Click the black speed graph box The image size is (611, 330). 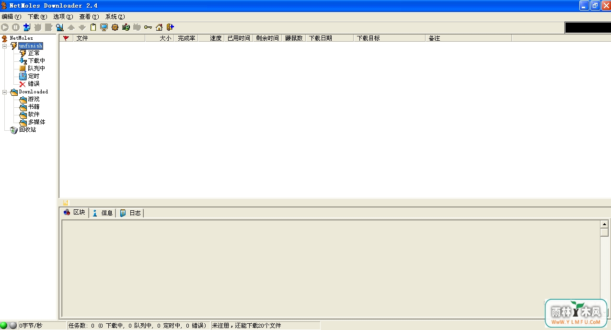588,28
